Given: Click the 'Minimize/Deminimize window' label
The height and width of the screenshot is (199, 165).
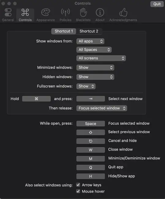Looking at the screenshot, I should (x=134, y=158).
